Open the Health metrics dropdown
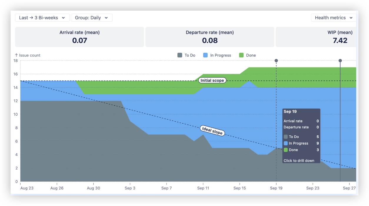 [333, 18]
